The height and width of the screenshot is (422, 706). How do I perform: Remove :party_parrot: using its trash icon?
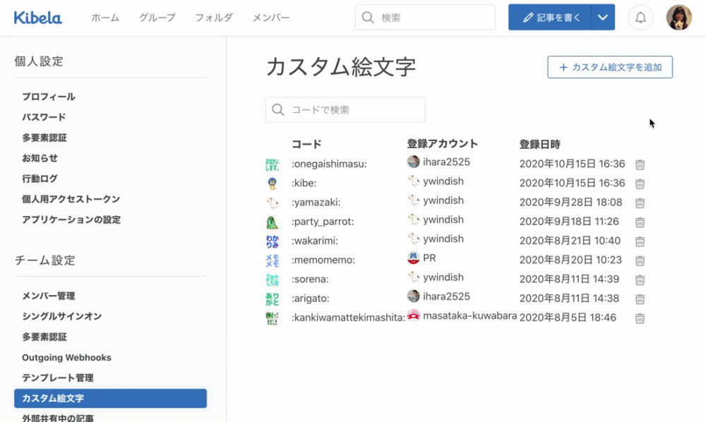(x=640, y=222)
